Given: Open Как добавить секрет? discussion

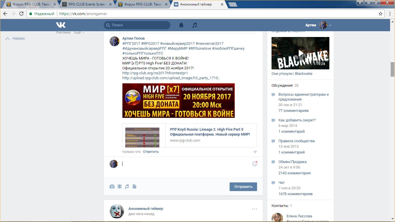Looking at the screenshot, I should 297,120.
